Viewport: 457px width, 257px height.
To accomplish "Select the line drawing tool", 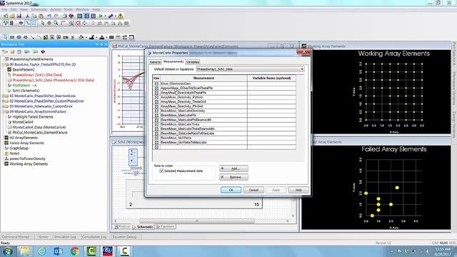I will (x=32, y=37).
